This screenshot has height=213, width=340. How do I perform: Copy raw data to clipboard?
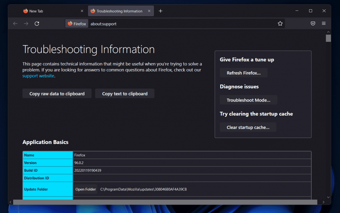pyautogui.click(x=57, y=93)
